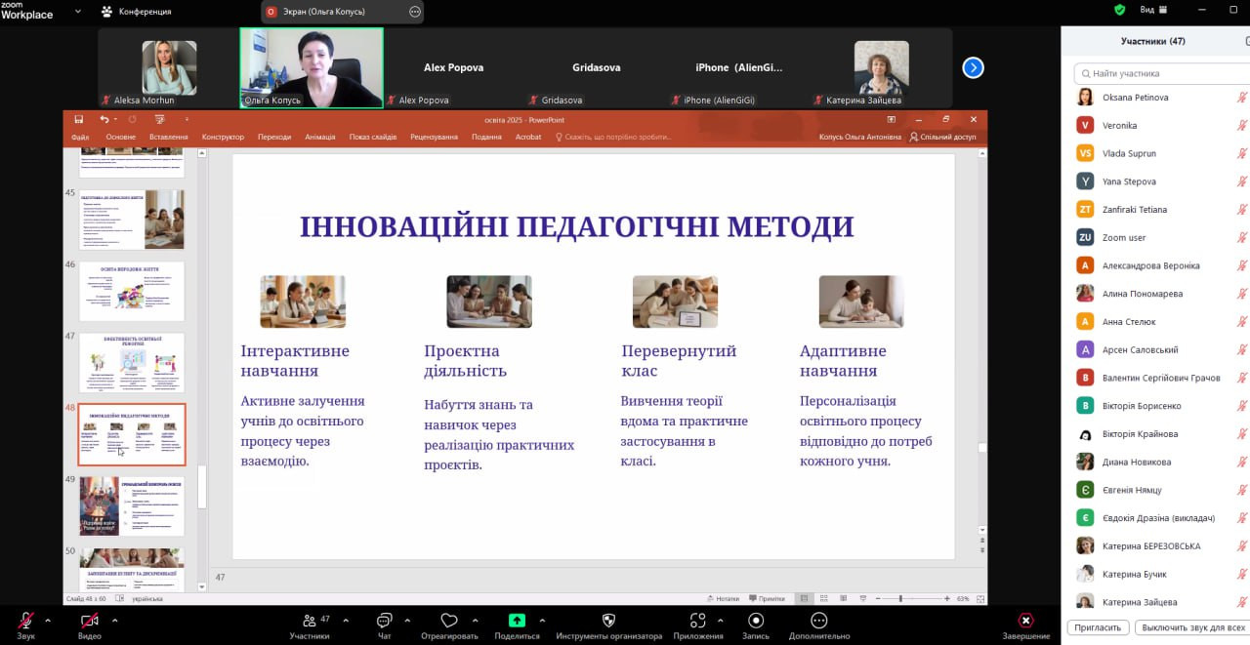Turn on camera with the Видео icon
Screen dimensions: 1250x645
89,620
